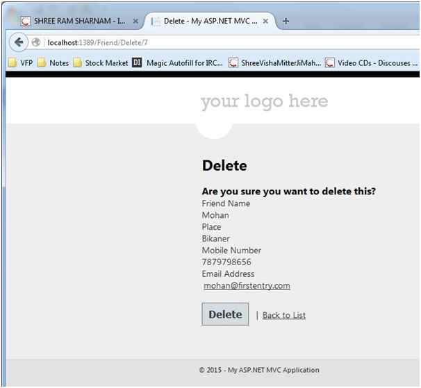
Task: Close the SHREE RAM SHARNAM tab
Action: 136,21
